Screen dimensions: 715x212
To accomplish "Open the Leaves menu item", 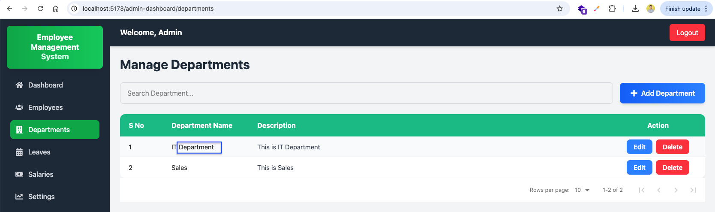I will tap(39, 152).
